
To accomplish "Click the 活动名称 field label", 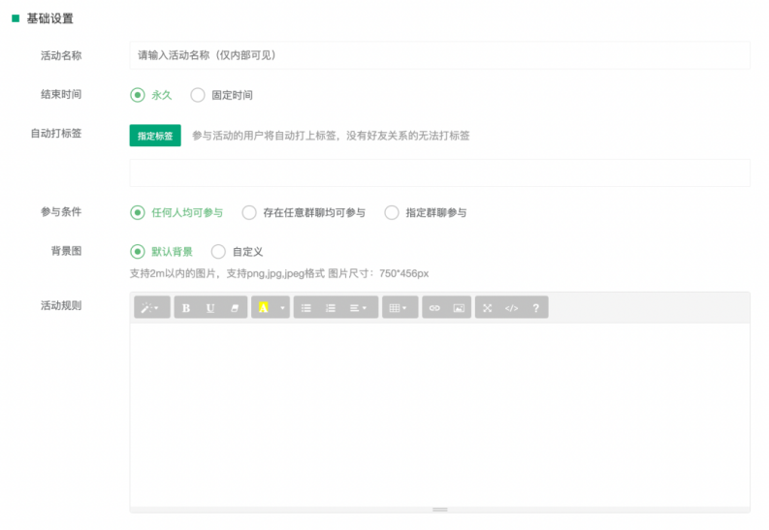I will pos(61,55).
